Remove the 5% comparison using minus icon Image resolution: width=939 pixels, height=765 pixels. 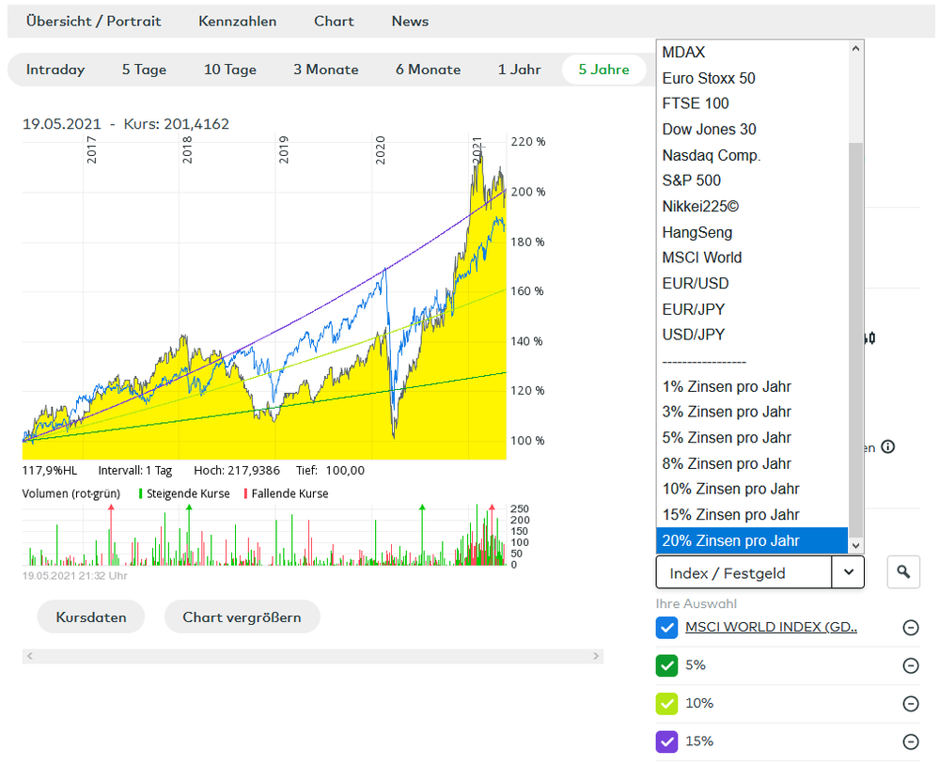[x=910, y=665]
